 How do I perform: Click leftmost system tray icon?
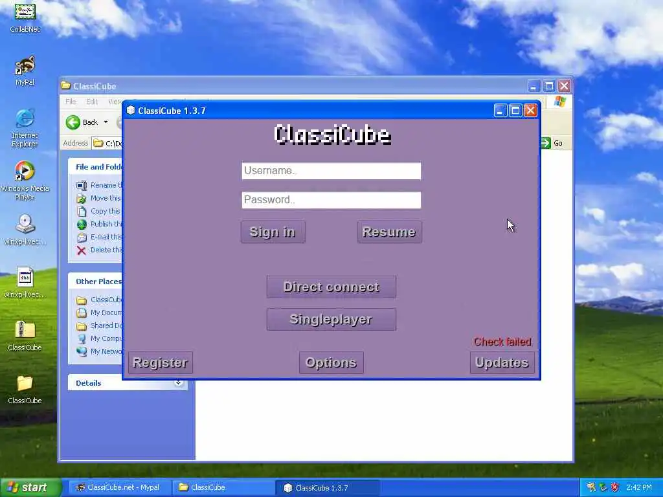pyautogui.click(x=591, y=488)
